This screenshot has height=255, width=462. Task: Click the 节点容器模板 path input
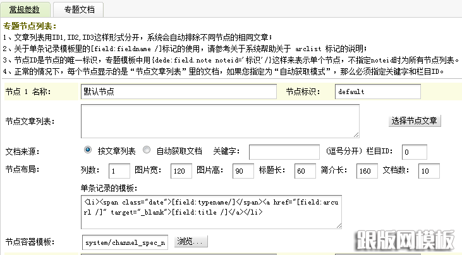[x=125, y=242]
